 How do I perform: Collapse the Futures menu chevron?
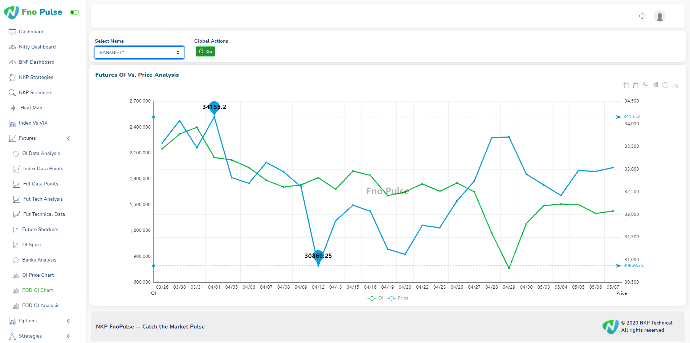(68, 138)
